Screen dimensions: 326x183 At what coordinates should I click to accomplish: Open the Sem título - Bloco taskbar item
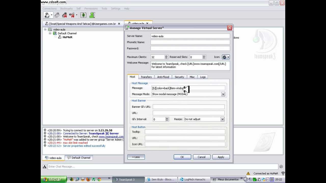pos(161,179)
